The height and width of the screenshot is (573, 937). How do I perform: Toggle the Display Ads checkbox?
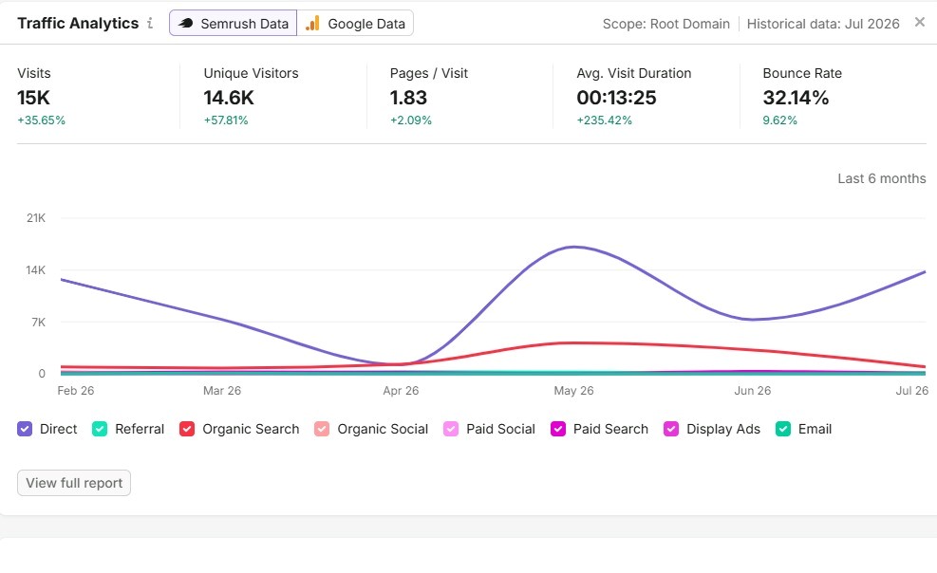click(671, 429)
